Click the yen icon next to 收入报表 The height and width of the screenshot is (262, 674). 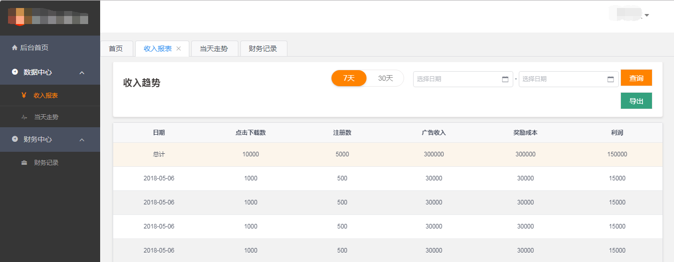(x=24, y=95)
